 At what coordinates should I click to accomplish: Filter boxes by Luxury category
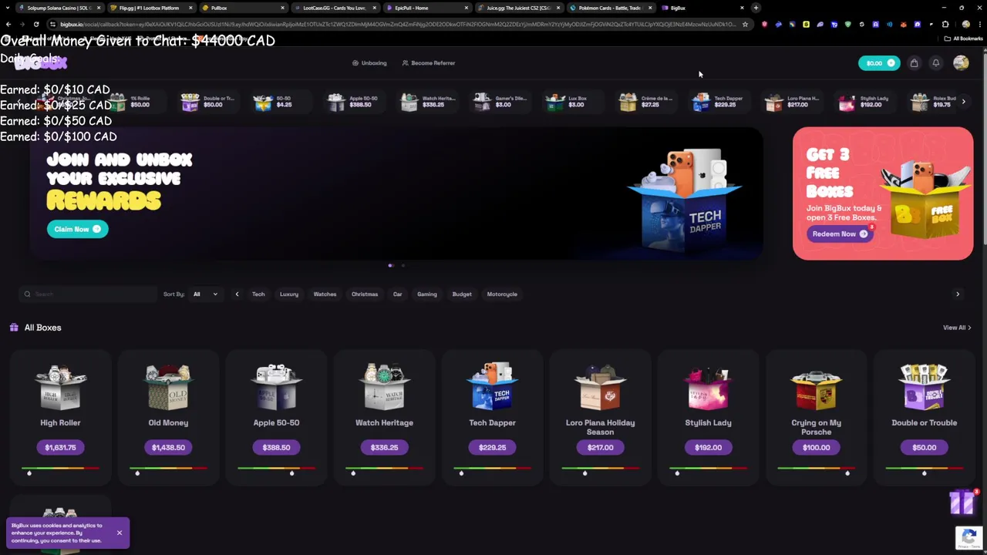pos(289,294)
